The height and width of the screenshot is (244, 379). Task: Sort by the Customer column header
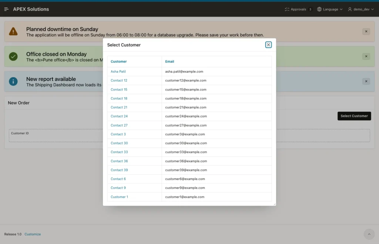pos(118,62)
